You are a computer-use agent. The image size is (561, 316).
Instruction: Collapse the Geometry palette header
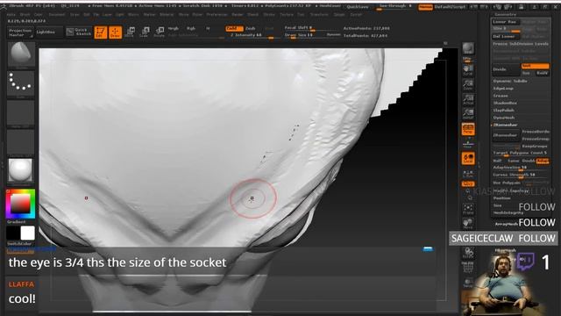(x=505, y=14)
